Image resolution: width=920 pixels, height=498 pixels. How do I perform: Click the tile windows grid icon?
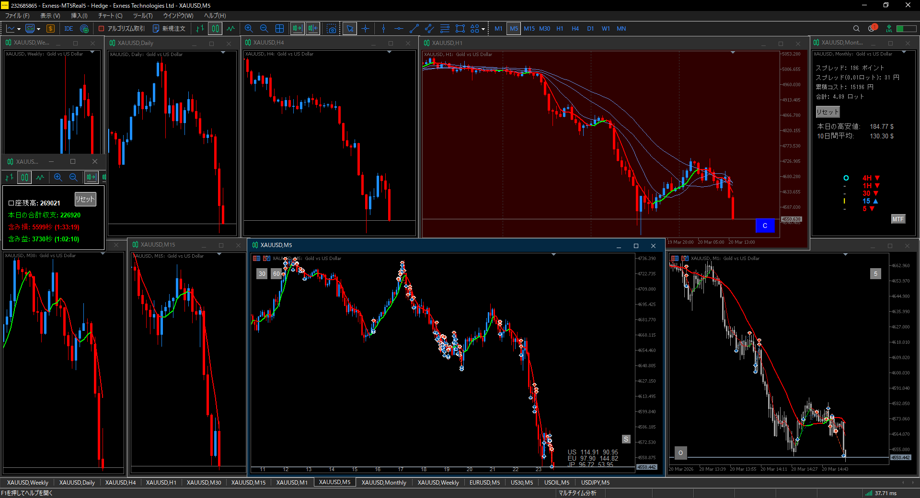point(280,29)
